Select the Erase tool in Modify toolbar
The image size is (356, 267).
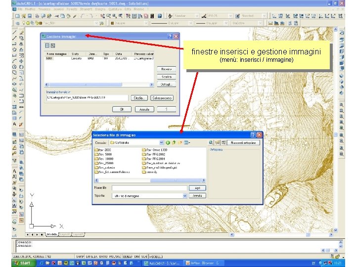21,33
